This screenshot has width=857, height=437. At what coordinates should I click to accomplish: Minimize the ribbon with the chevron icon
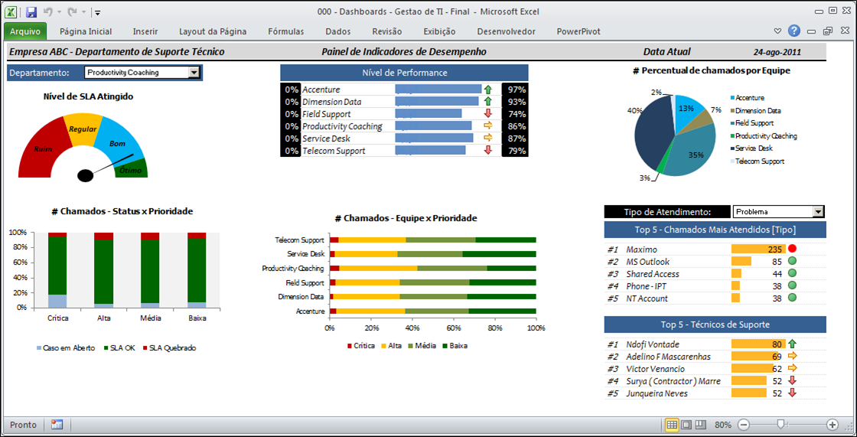(778, 31)
